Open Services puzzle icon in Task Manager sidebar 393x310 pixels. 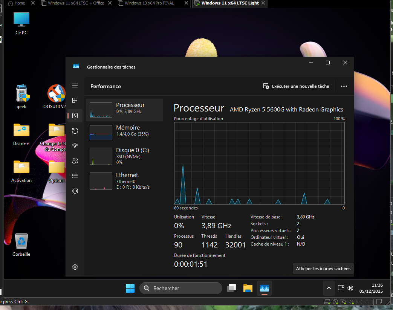point(75,191)
